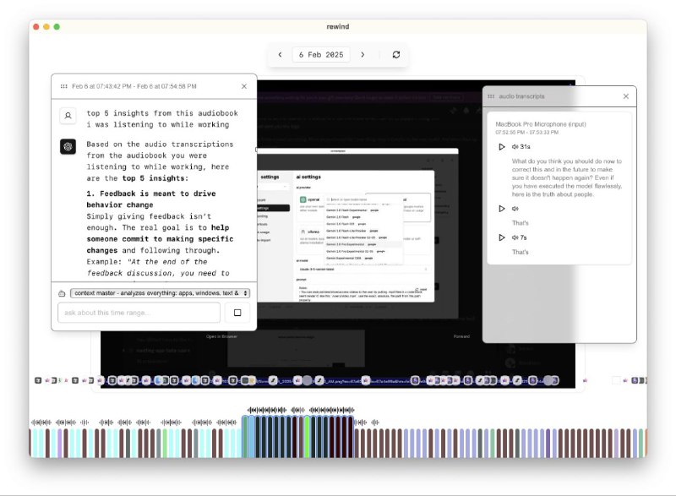676x496 pixels.
Task: Click the refresh icon in the date toolbar
Action: pyautogui.click(x=395, y=54)
